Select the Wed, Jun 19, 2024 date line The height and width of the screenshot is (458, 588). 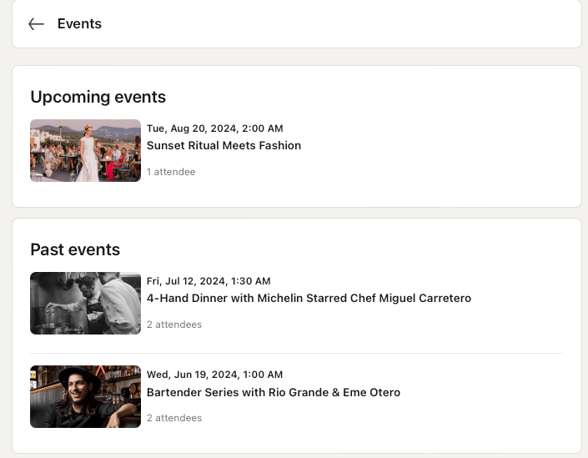click(x=215, y=375)
